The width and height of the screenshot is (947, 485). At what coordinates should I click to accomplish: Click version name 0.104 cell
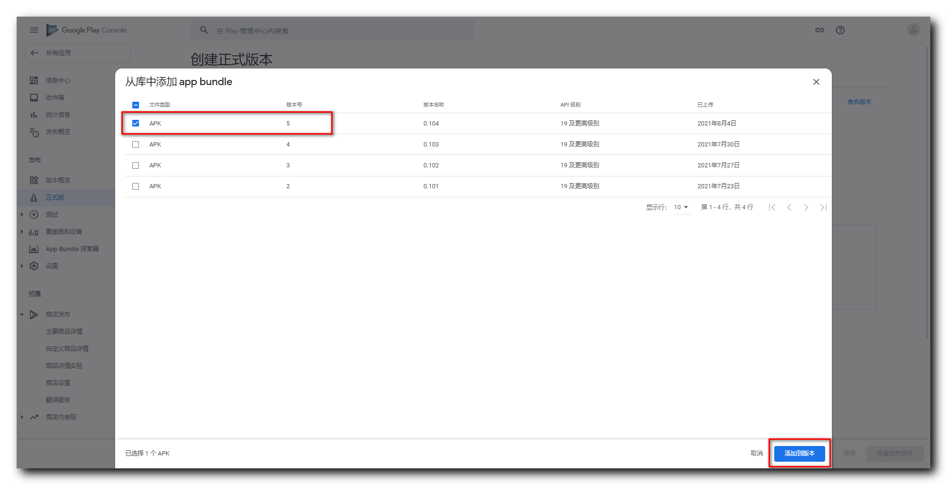[431, 123]
